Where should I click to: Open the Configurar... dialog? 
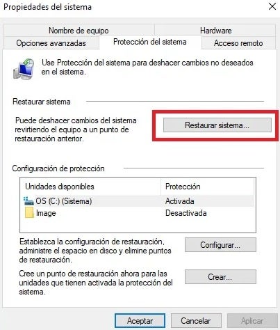coord(220,245)
